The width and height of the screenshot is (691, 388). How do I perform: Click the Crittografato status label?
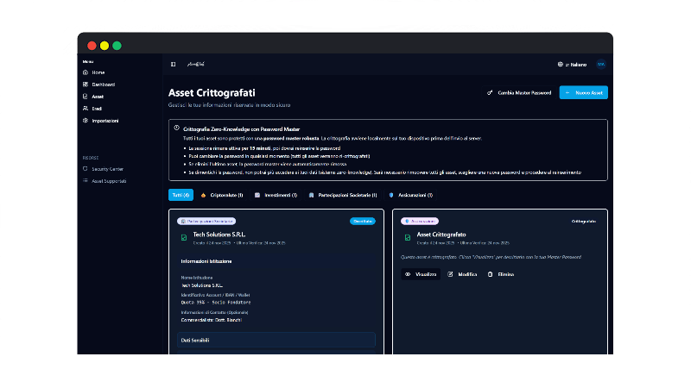pos(584,222)
